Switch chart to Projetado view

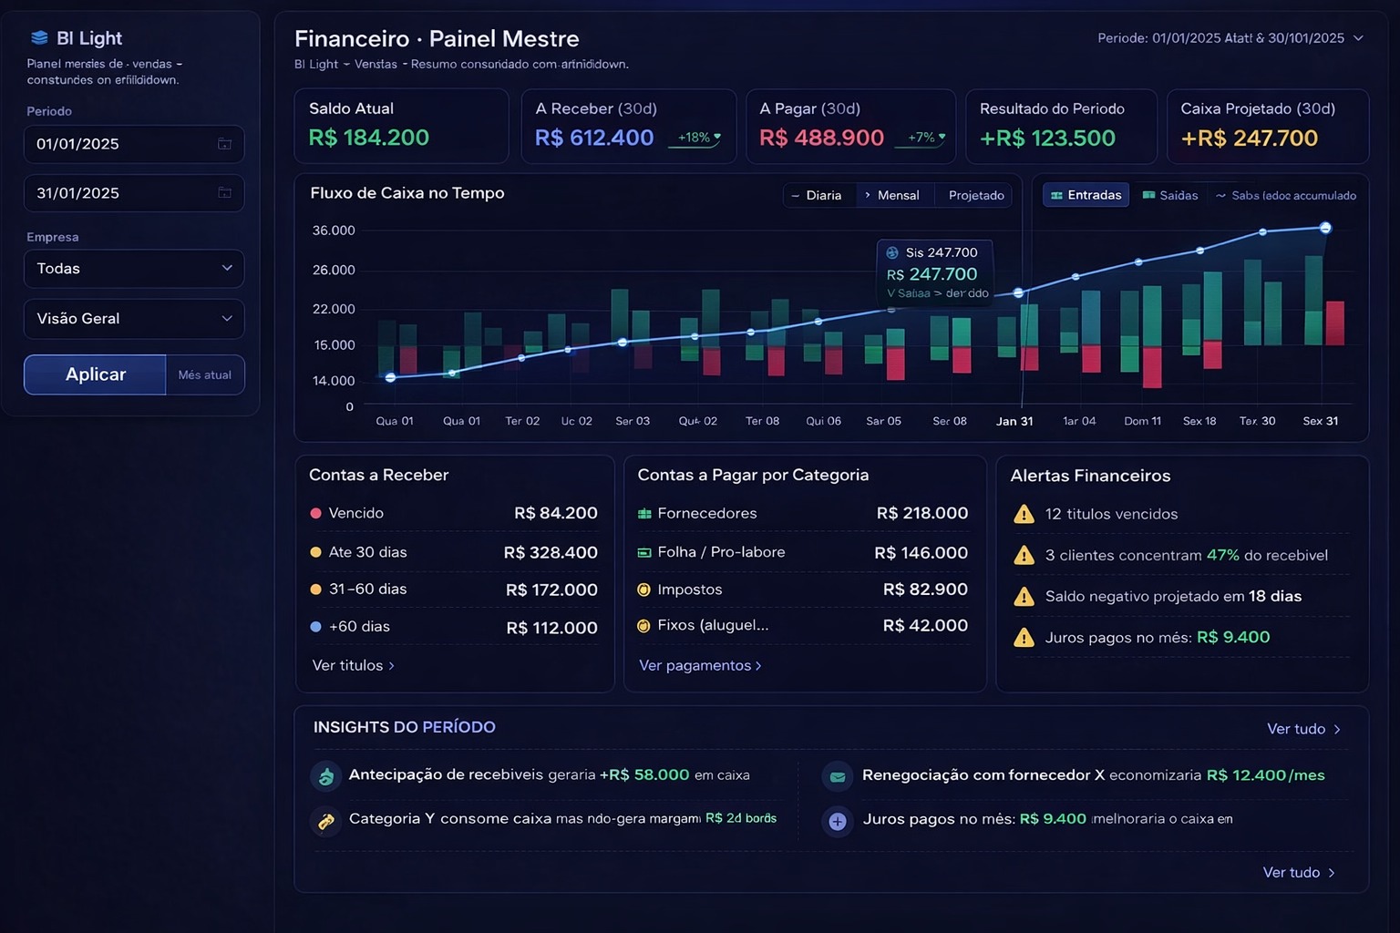click(976, 195)
